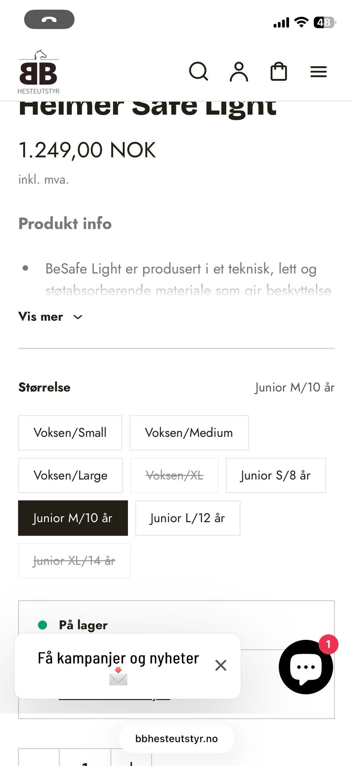Open the chat bubble widget

pyautogui.click(x=306, y=667)
